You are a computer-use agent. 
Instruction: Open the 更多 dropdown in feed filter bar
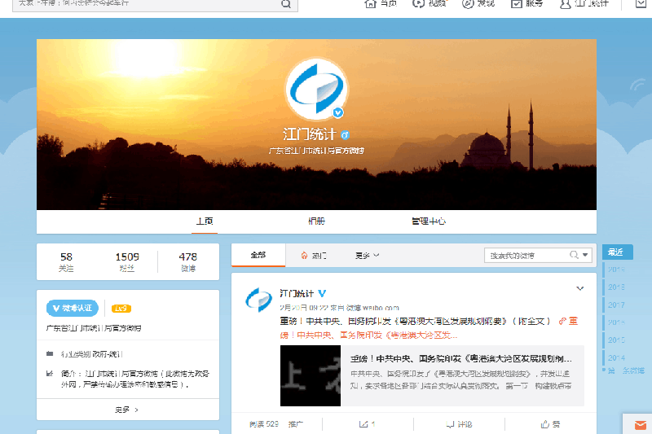coord(368,256)
